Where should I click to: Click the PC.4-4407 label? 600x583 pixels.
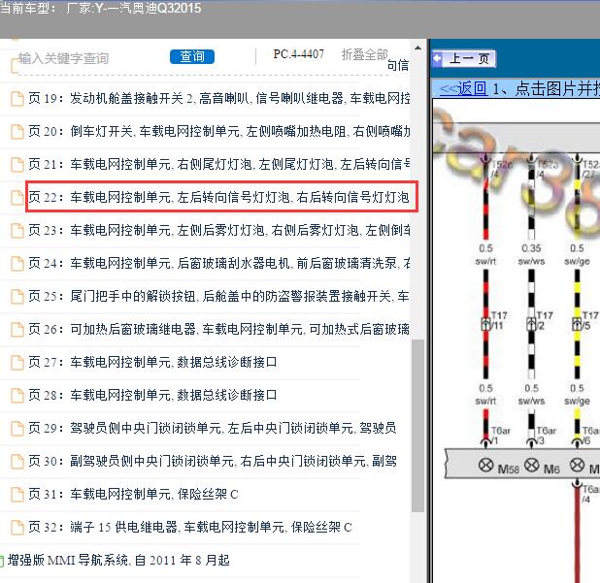click(x=298, y=54)
